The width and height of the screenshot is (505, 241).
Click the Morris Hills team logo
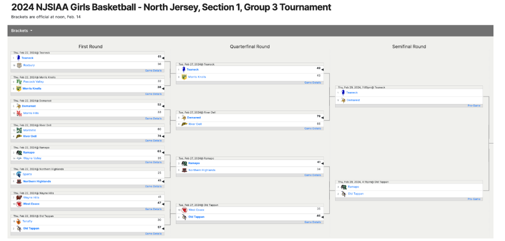(x=19, y=113)
